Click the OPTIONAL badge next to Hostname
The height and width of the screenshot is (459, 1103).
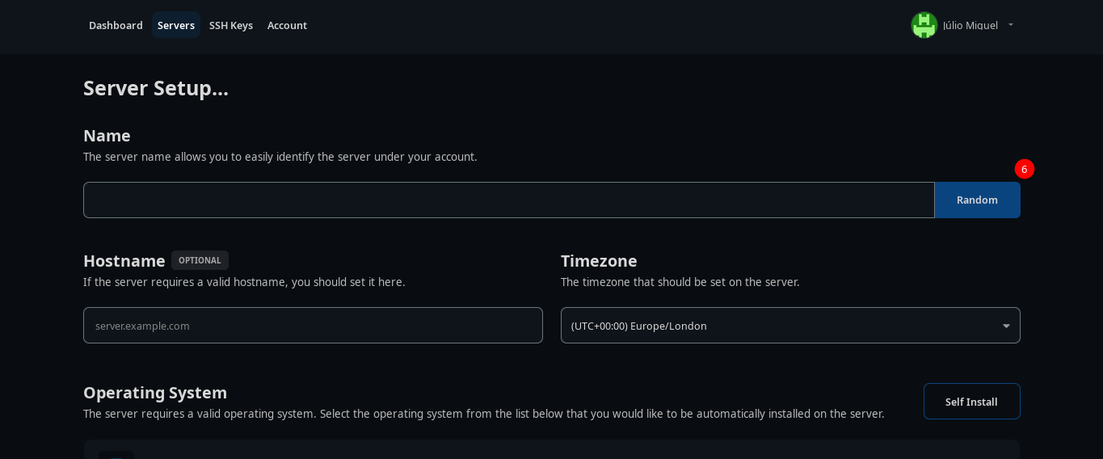click(200, 260)
